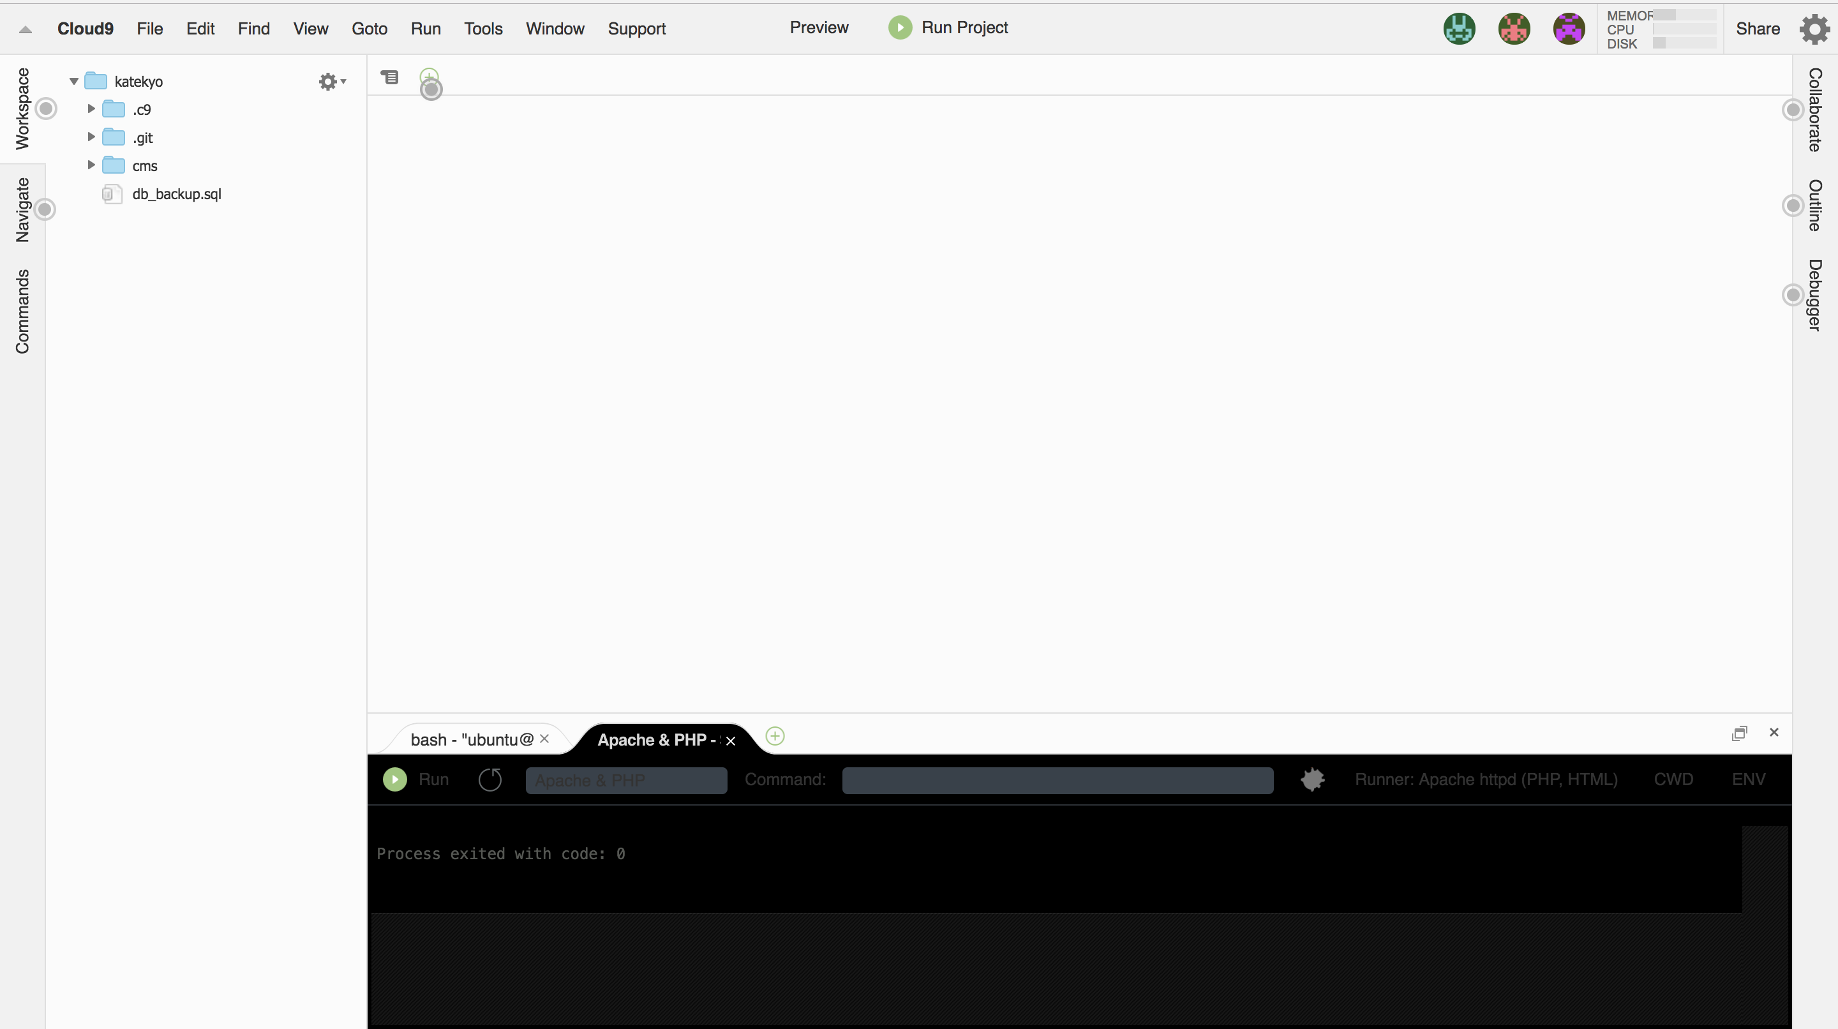
Task: Open the workspace tree settings gear
Action: click(x=332, y=81)
